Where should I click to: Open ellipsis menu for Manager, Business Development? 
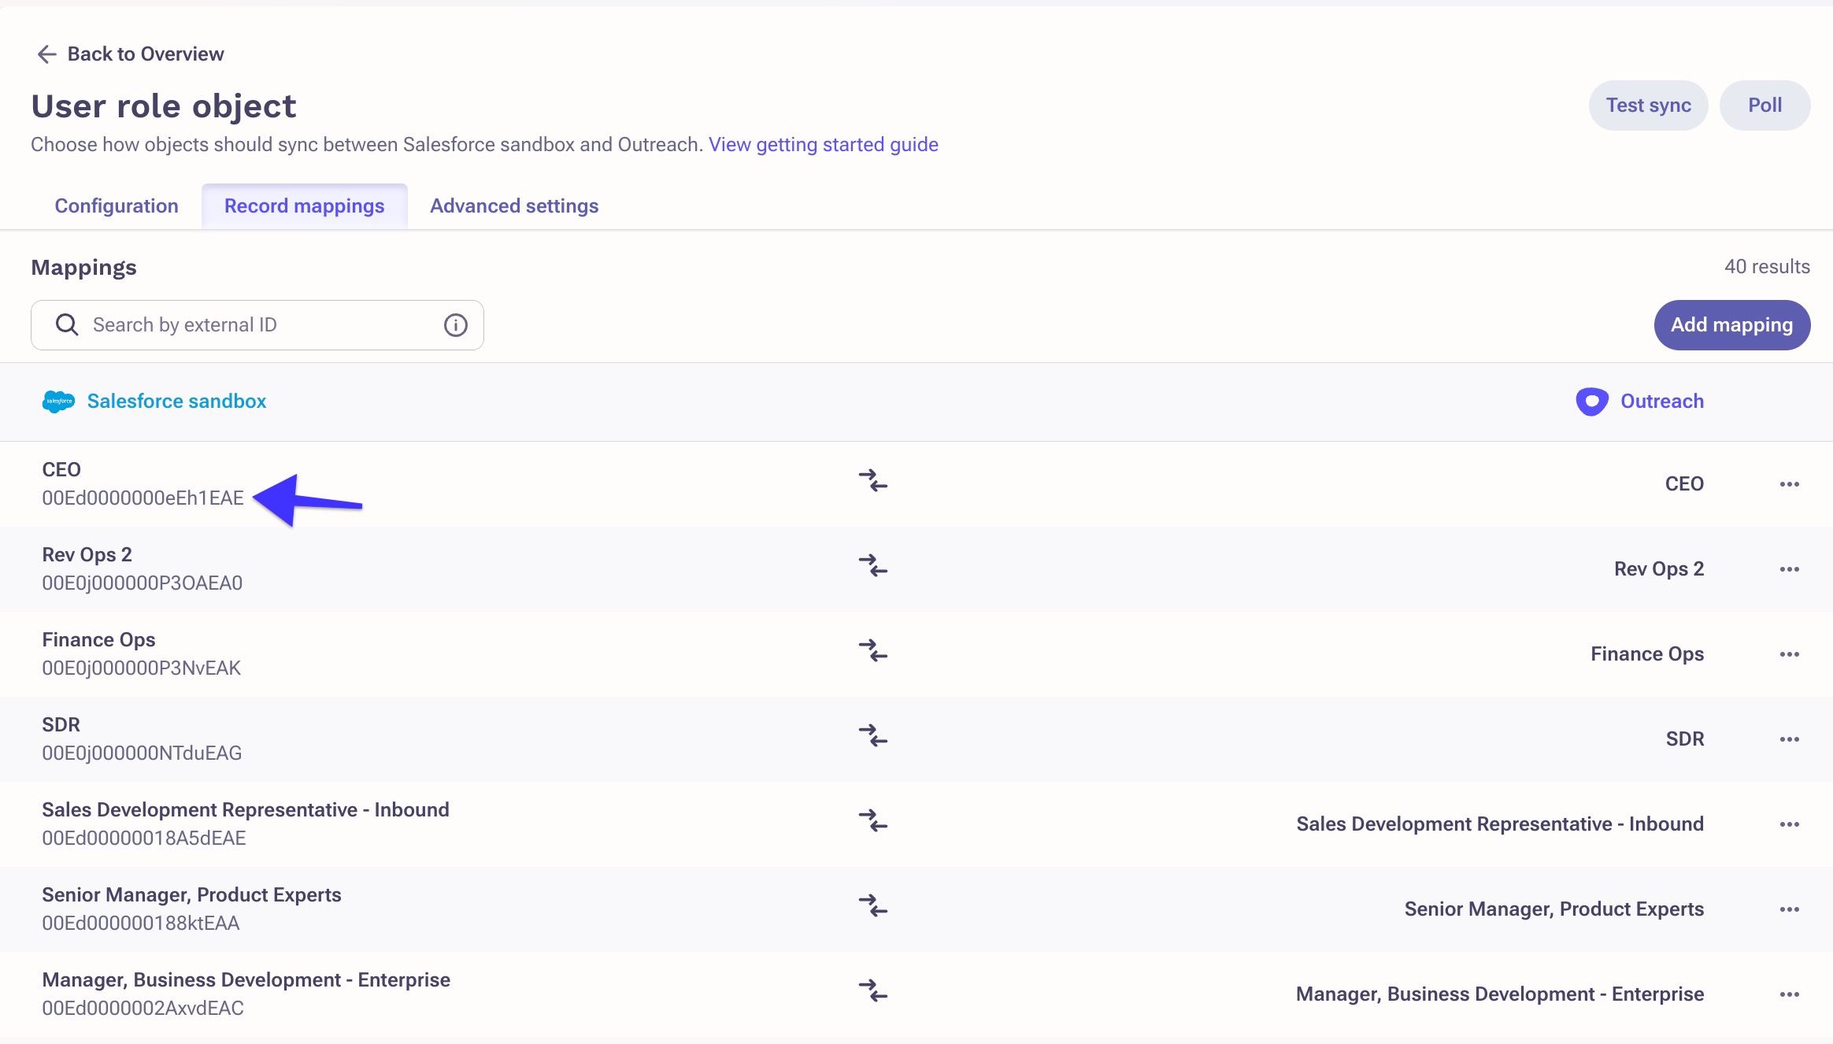click(1789, 994)
